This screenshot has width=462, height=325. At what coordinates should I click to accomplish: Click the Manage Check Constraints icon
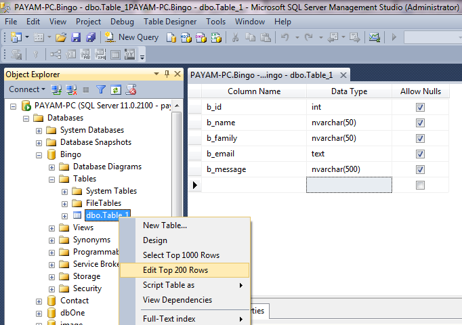coord(115,55)
